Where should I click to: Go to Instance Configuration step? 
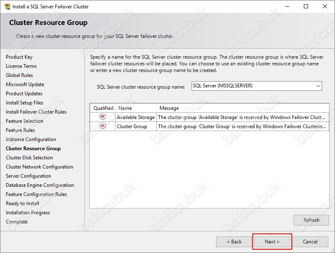click(31, 139)
